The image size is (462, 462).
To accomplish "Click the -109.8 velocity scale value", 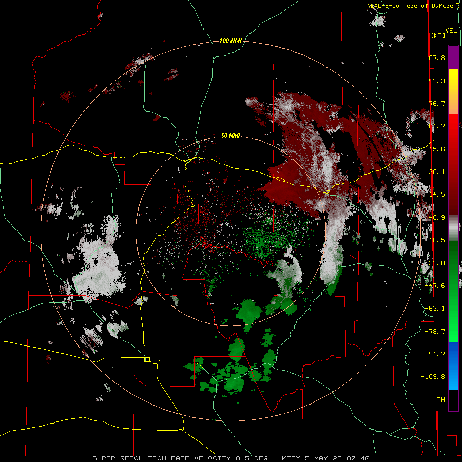I will [433, 377].
